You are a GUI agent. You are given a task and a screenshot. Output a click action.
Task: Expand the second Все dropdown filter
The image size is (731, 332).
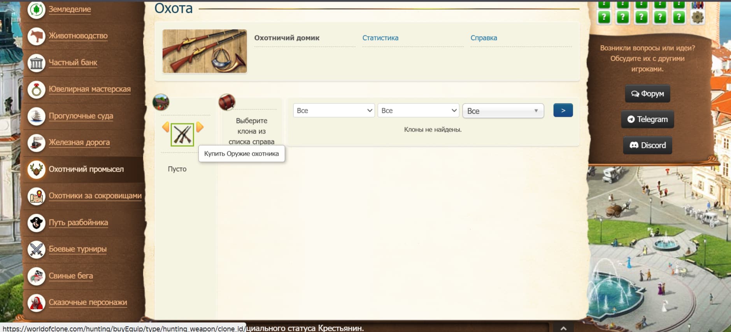point(418,111)
